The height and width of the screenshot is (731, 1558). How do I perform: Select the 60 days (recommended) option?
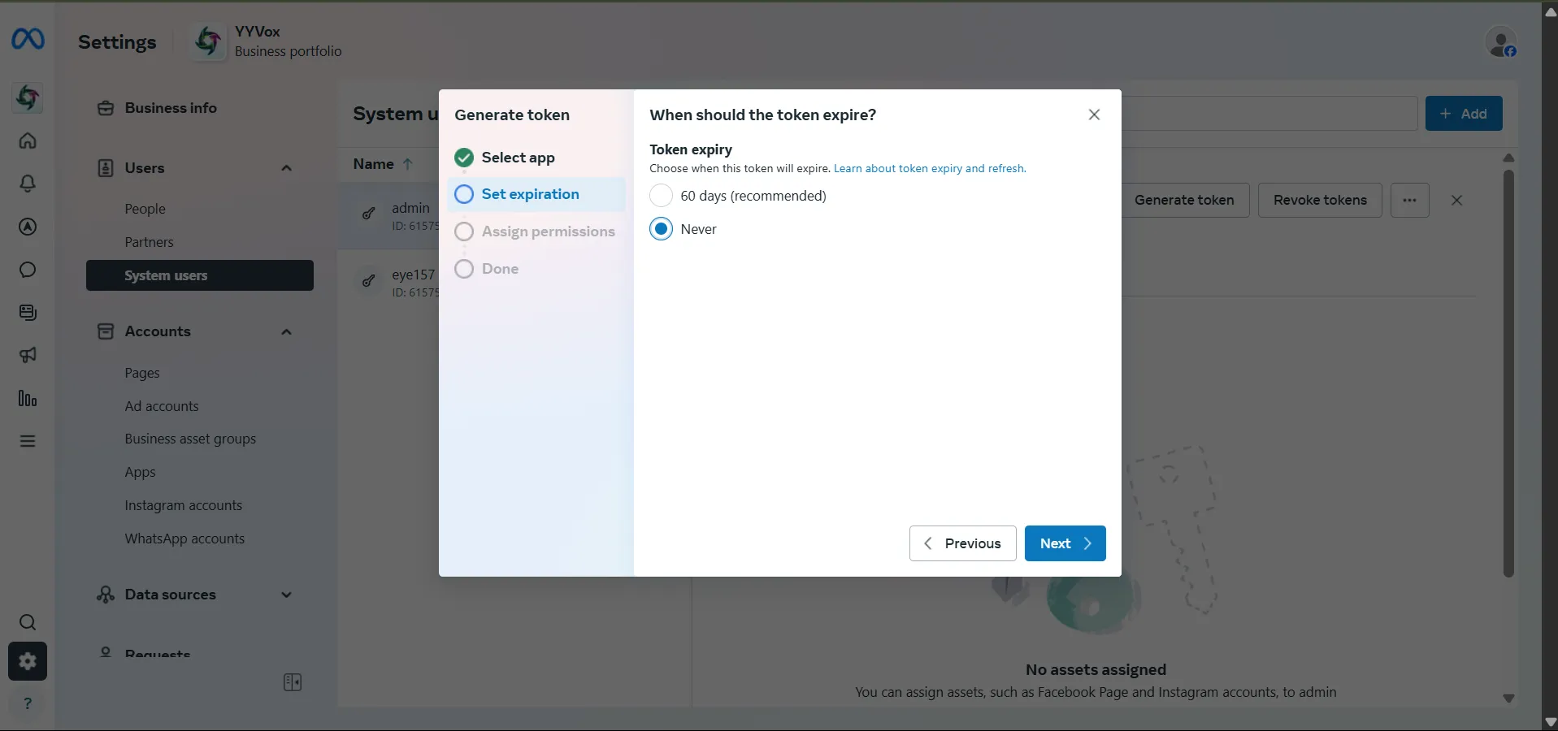(661, 196)
